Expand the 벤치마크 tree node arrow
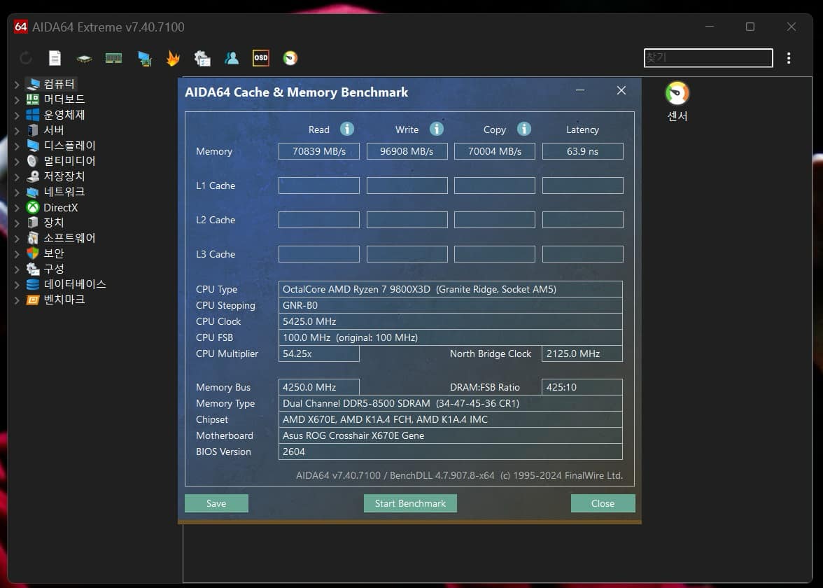 pos(17,300)
